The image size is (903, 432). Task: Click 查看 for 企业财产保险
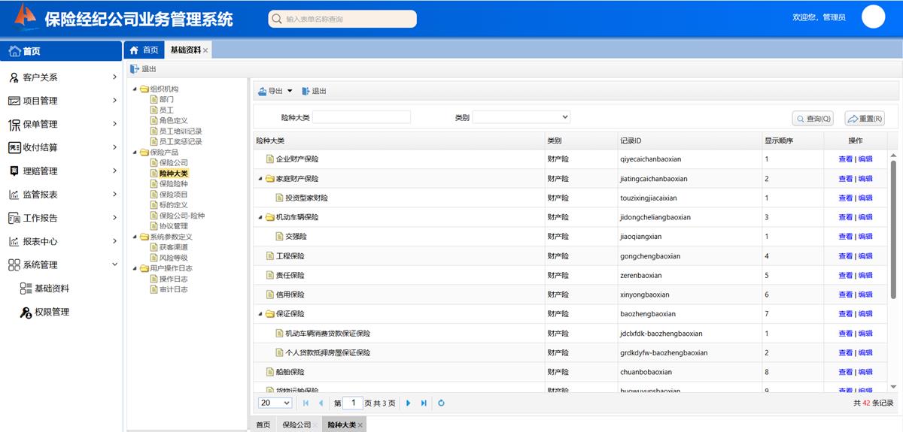tap(846, 159)
